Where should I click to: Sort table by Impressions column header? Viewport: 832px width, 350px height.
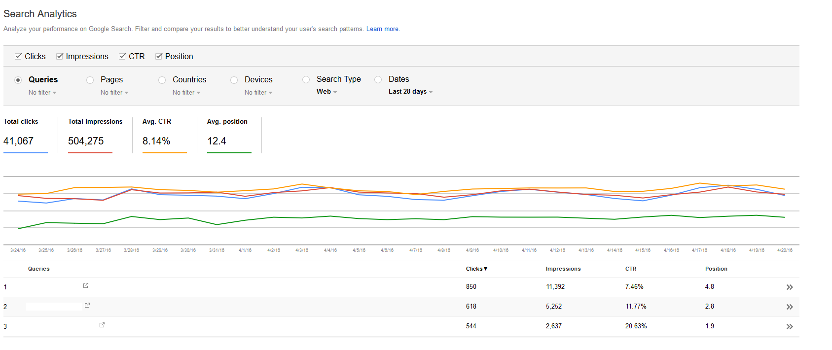563,269
